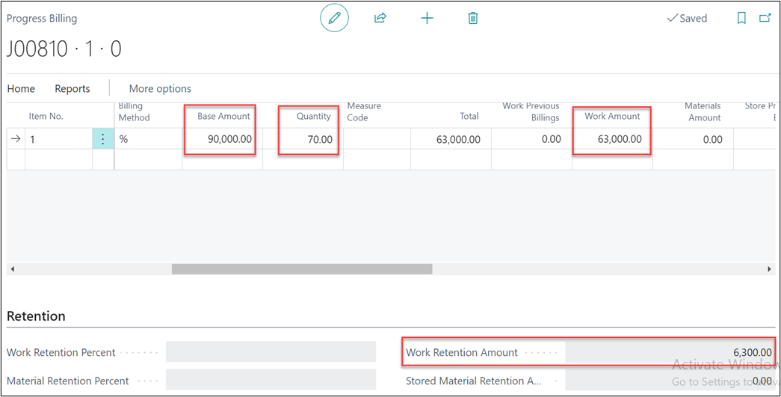Collapse the Retention section header

36,316
